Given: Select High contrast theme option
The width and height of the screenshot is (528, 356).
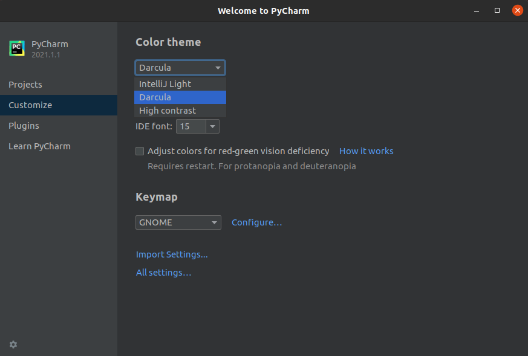Looking at the screenshot, I should pos(180,111).
